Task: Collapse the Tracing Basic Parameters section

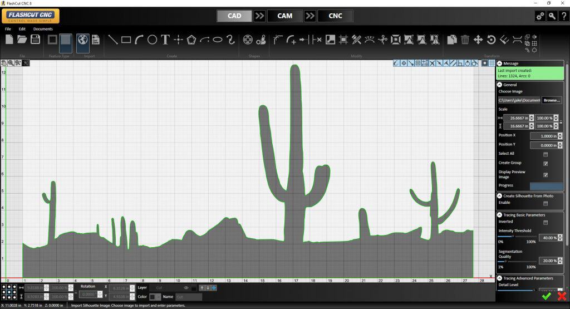Action: (x=499, y=215)
